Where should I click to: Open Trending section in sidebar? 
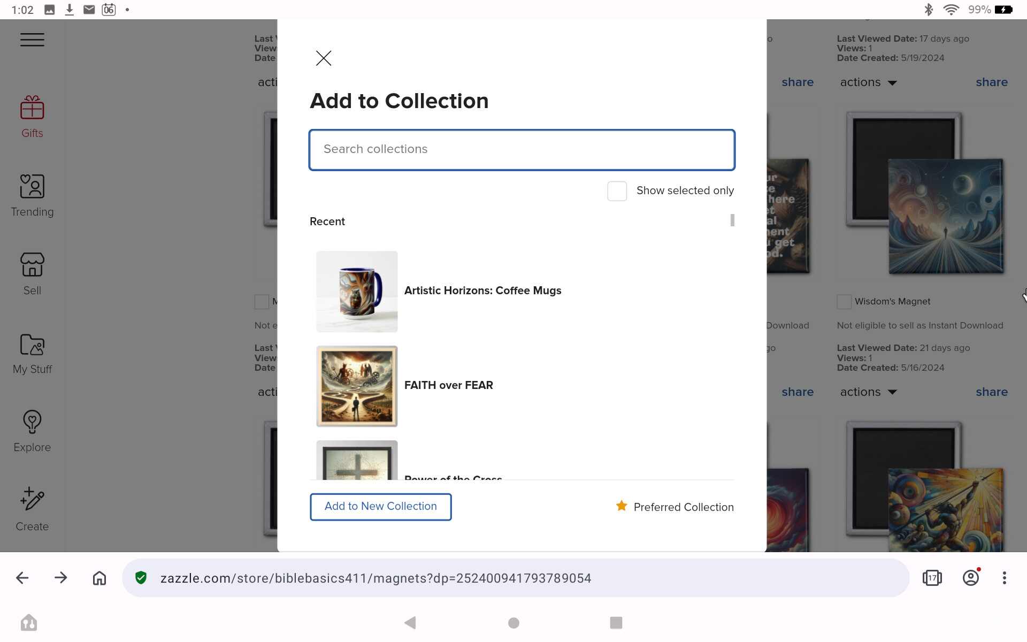pos(32,196)
